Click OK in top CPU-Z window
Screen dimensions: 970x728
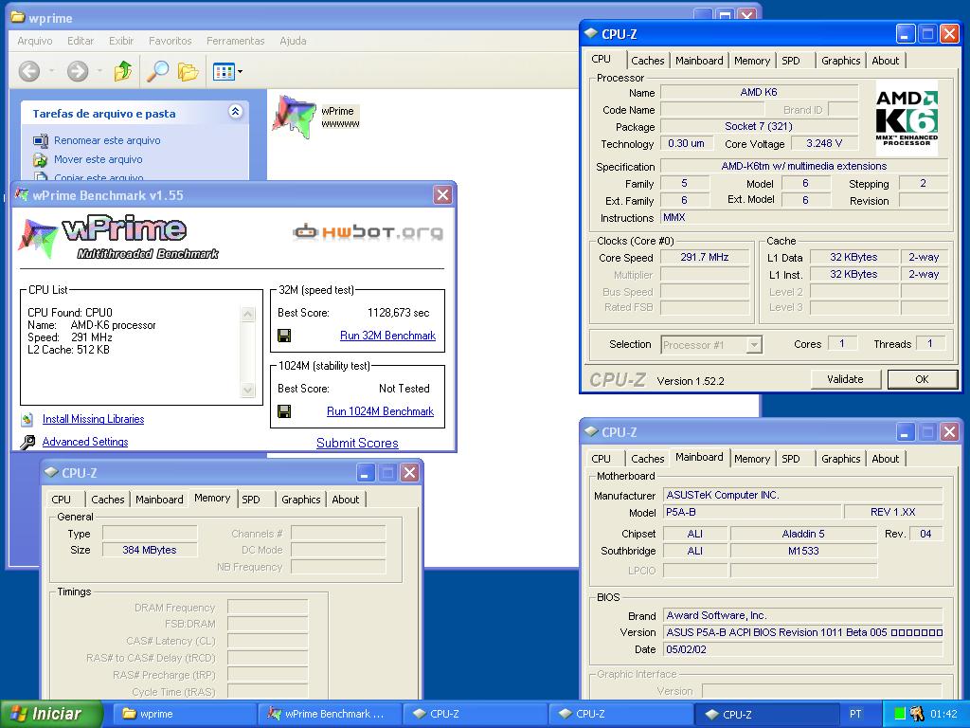pyautogui.click(x=922, y=379)
